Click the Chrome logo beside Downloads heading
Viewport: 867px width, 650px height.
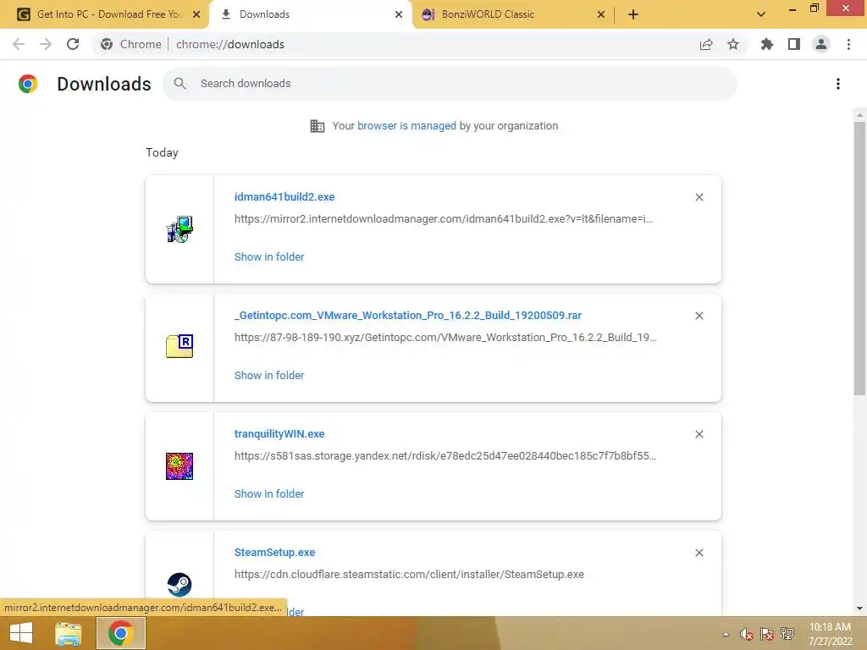click(28, 84)
